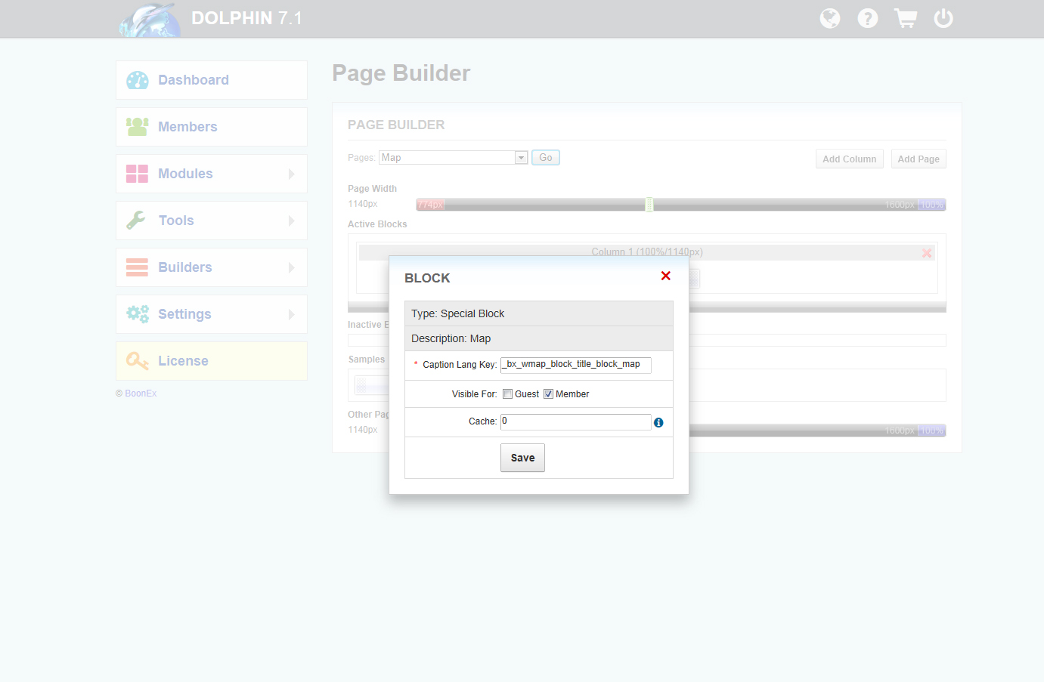Expand the Settings submenu arrow
The image size is (1044, 682).
pyautogui.click(x=292, y=314)
